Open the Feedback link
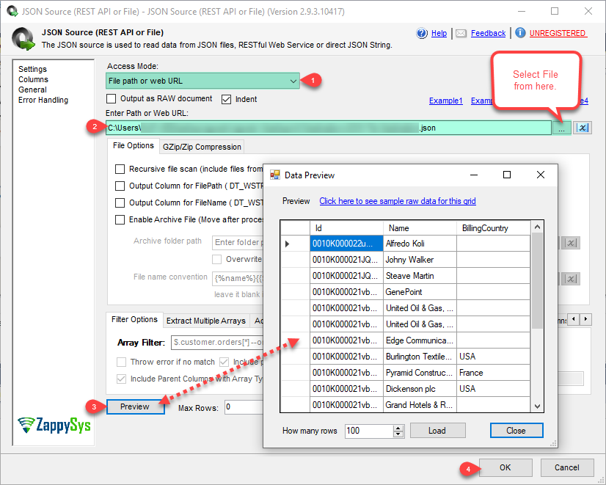The image size is (606, 485). 488,33
